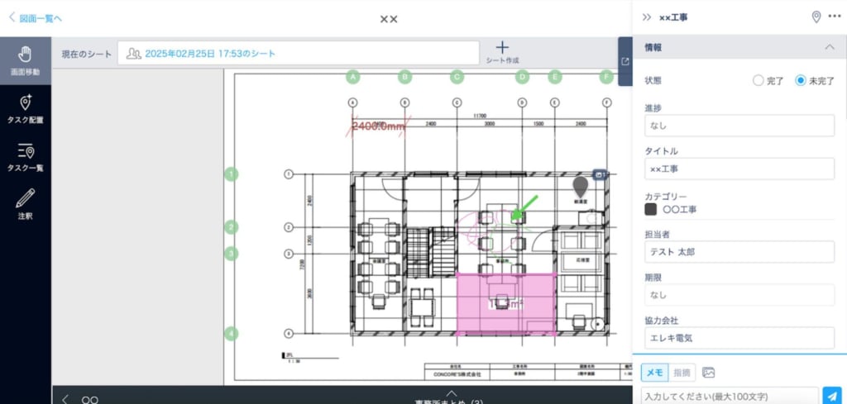This screenshot has width=847, height=404.
Task: Switch to the 指摘 tab
Action: (681, 373)
